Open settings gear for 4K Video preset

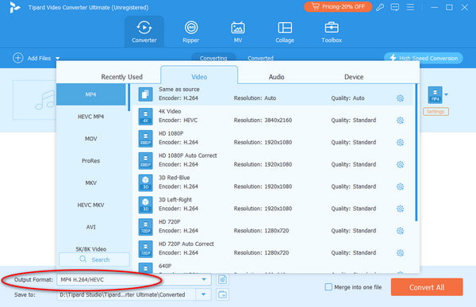coord(400,121)
